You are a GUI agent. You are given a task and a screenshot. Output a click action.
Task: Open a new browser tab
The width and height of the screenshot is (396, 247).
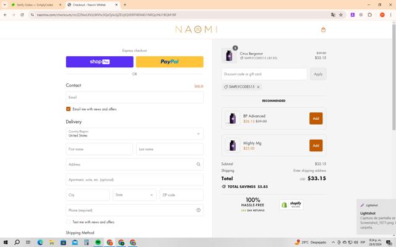pos(125,4)
